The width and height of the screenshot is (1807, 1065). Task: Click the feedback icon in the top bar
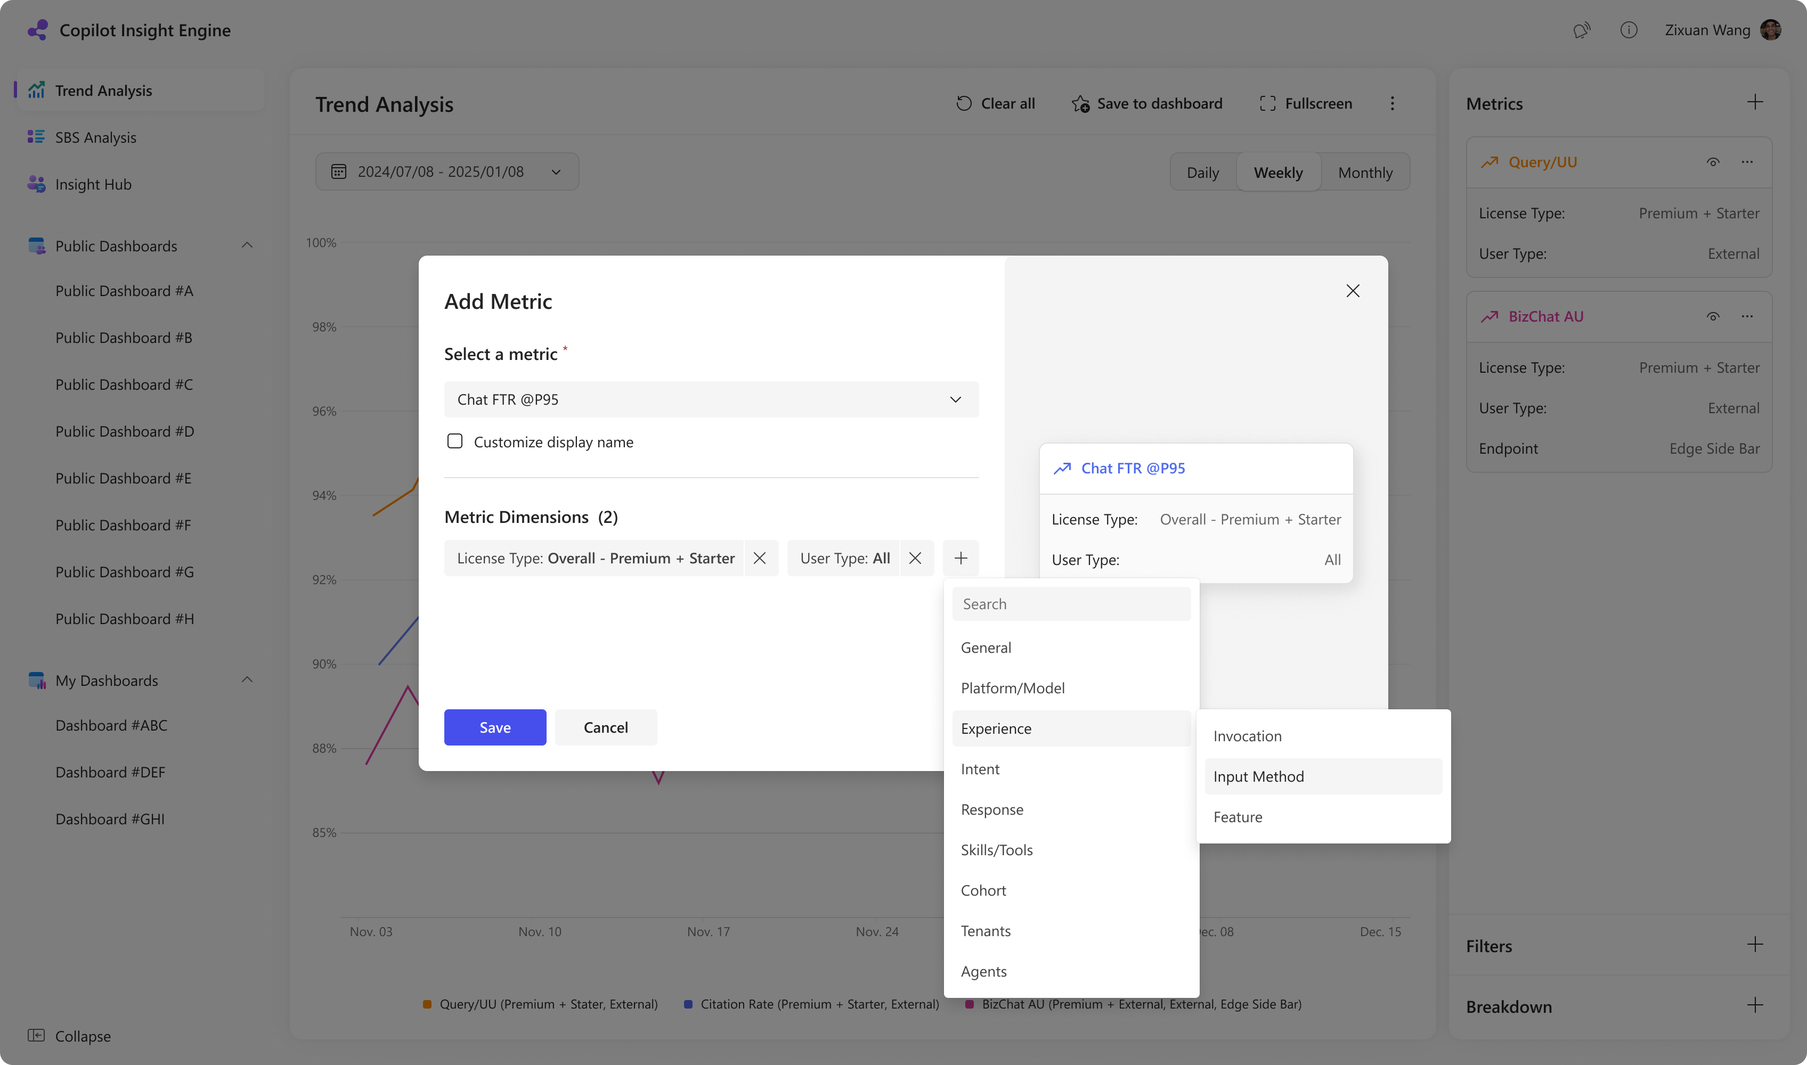click(1582, 30)
